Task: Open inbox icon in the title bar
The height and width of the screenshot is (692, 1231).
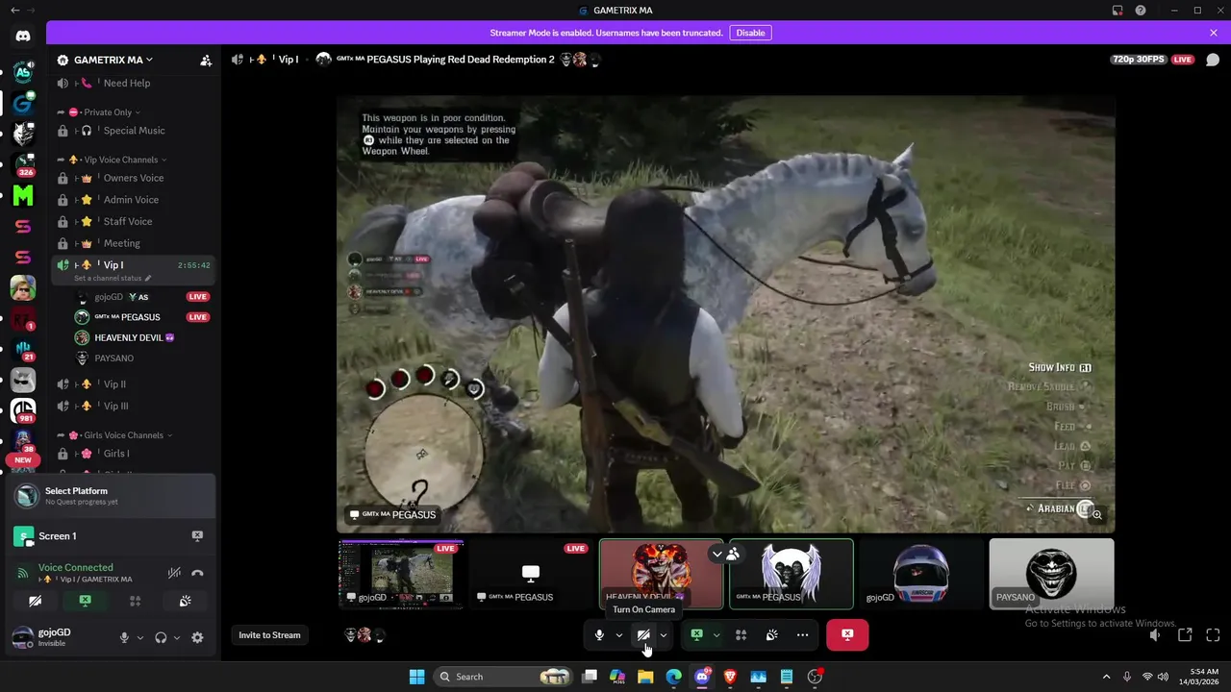Action: [1118, 11]
